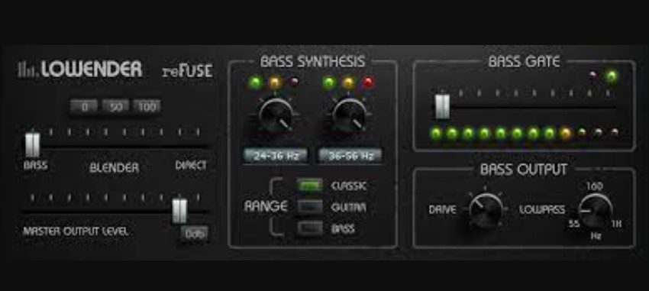Click the MASTER OUTPUT LEVEL label
The width and height of the screenshot is (649, 291).
click(x=76, y=231)
